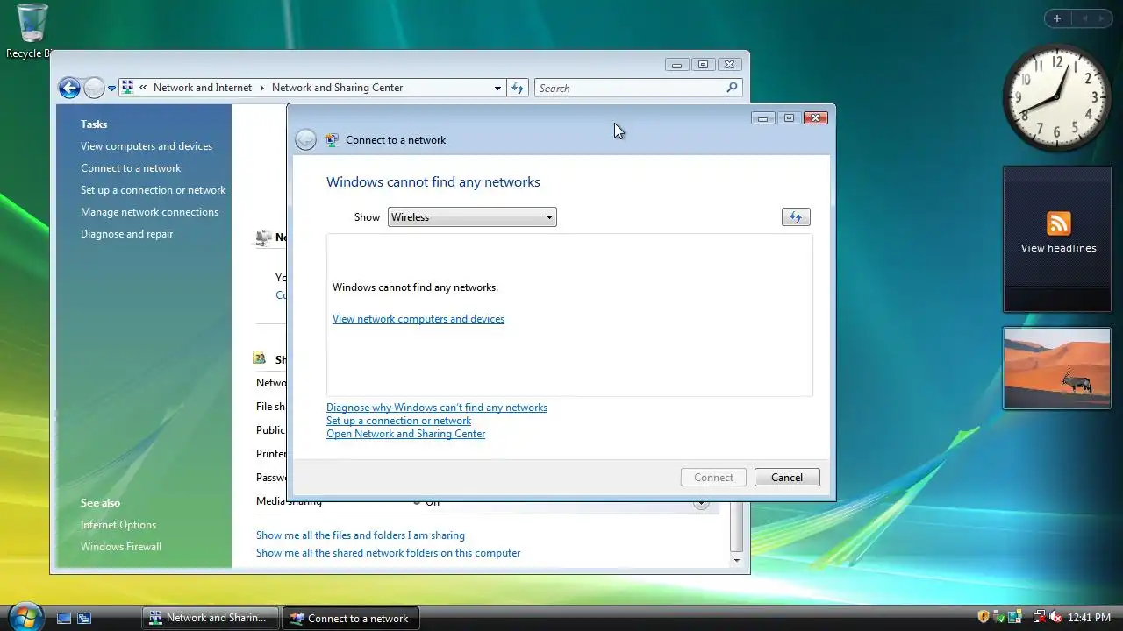This screenshot has height=631, width=1123.
Task: Click the sidebar Add gadget plus button
Action: point(1057,18)
